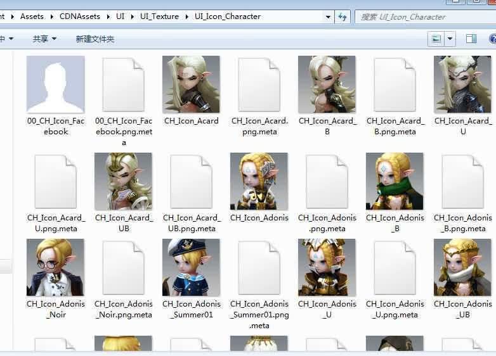Open the CH_Icon_Adonis_B character image

(395, 181)
